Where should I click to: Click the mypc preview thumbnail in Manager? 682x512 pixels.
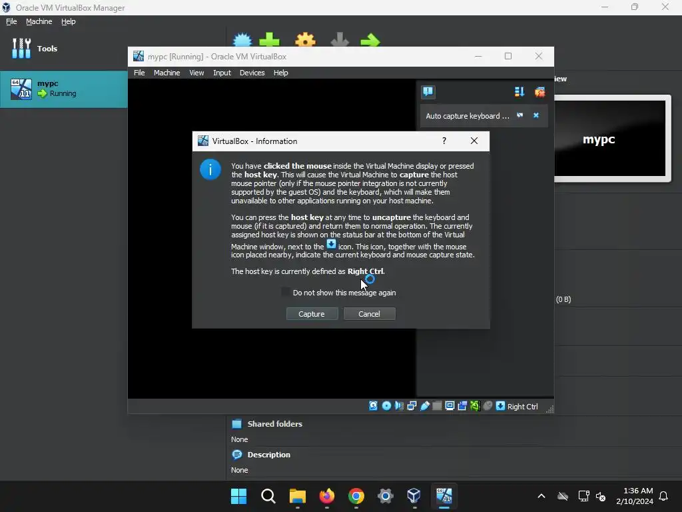tap(610, 139)
